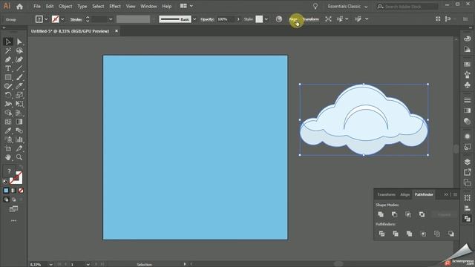
Task: Click the Unite shape mode icon
Action: [381, 214]
